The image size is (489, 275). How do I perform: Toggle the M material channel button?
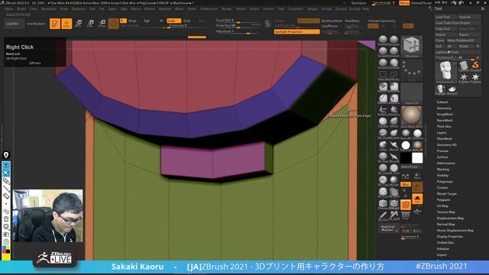pos(161,21)
